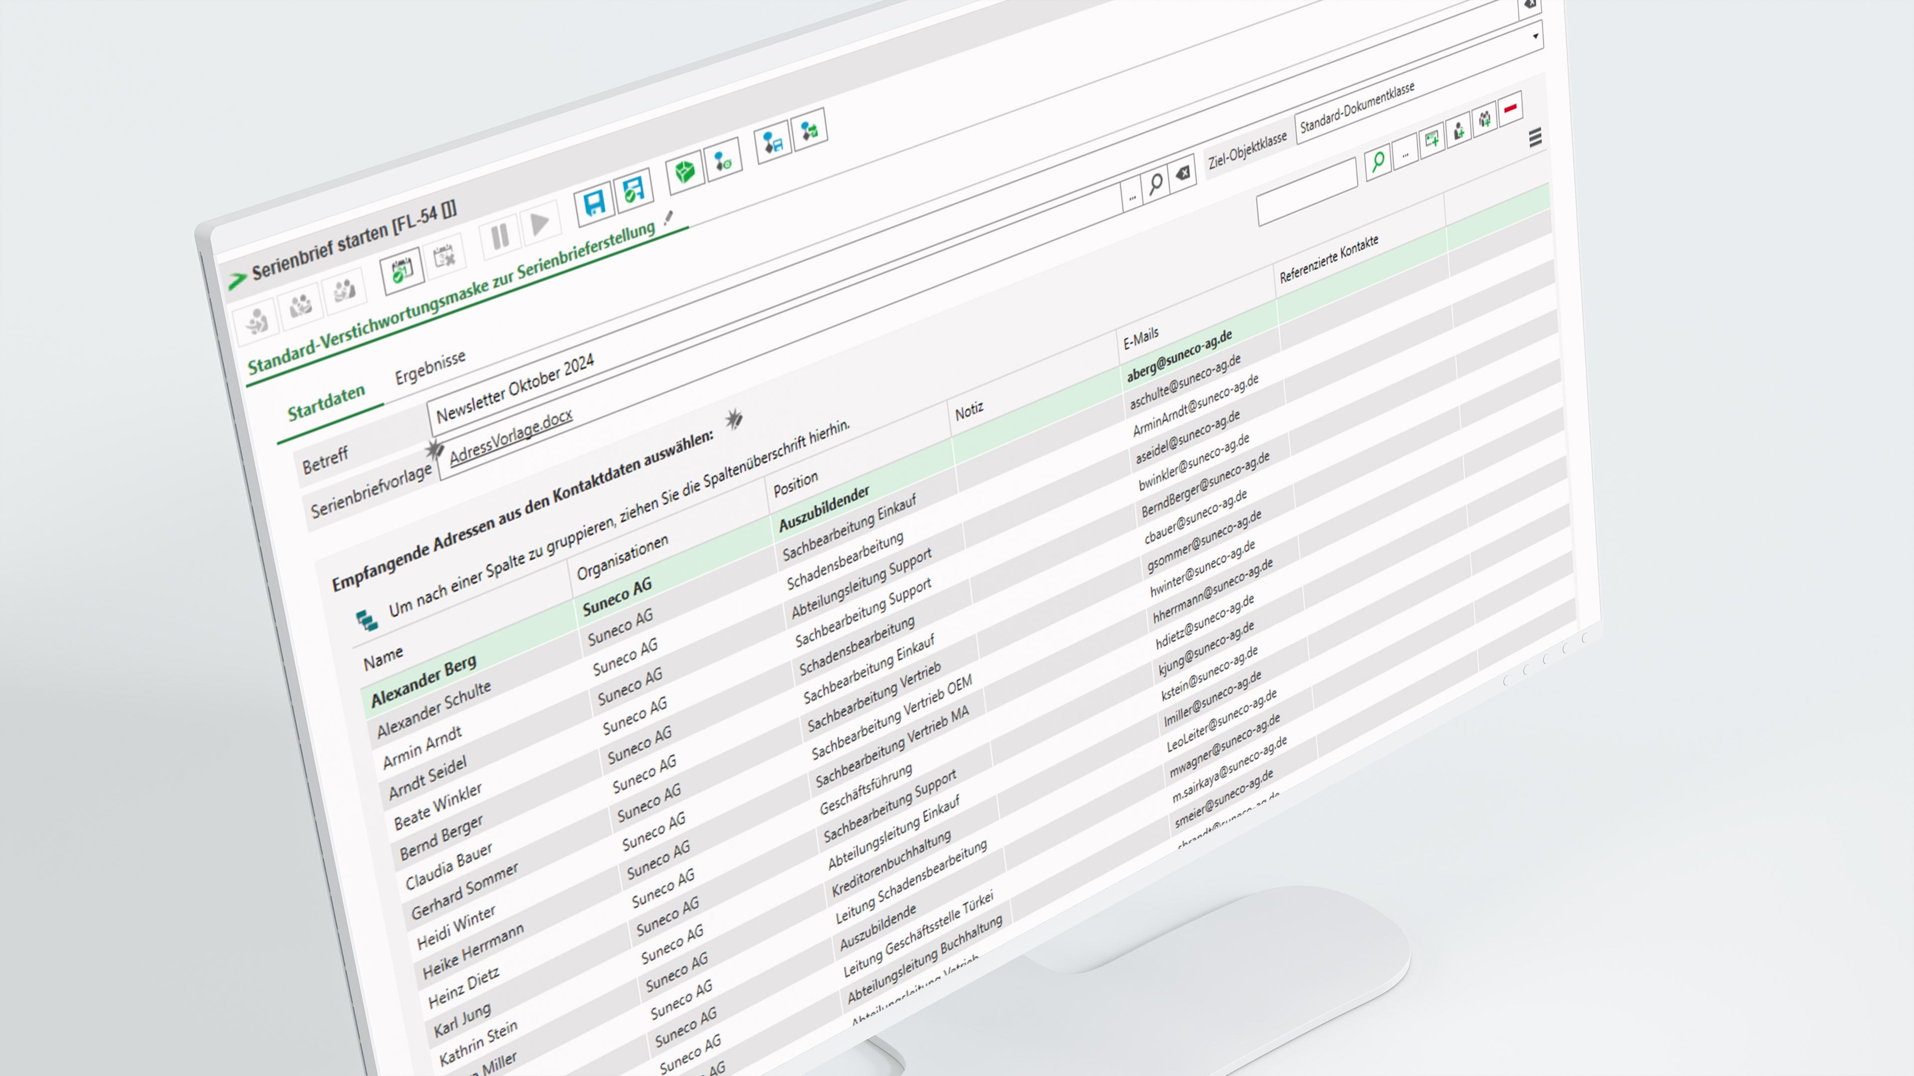Click the workflow icon with blue floppy
Viewport: 1914px width, 1076px height.
coord(772,141)
